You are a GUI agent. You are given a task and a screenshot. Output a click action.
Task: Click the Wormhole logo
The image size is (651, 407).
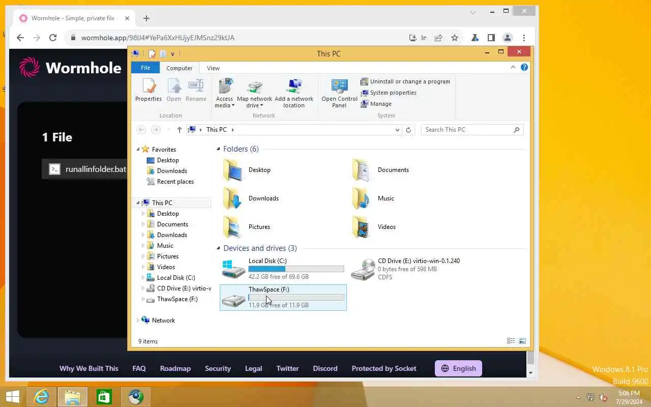tap(70, 67)
